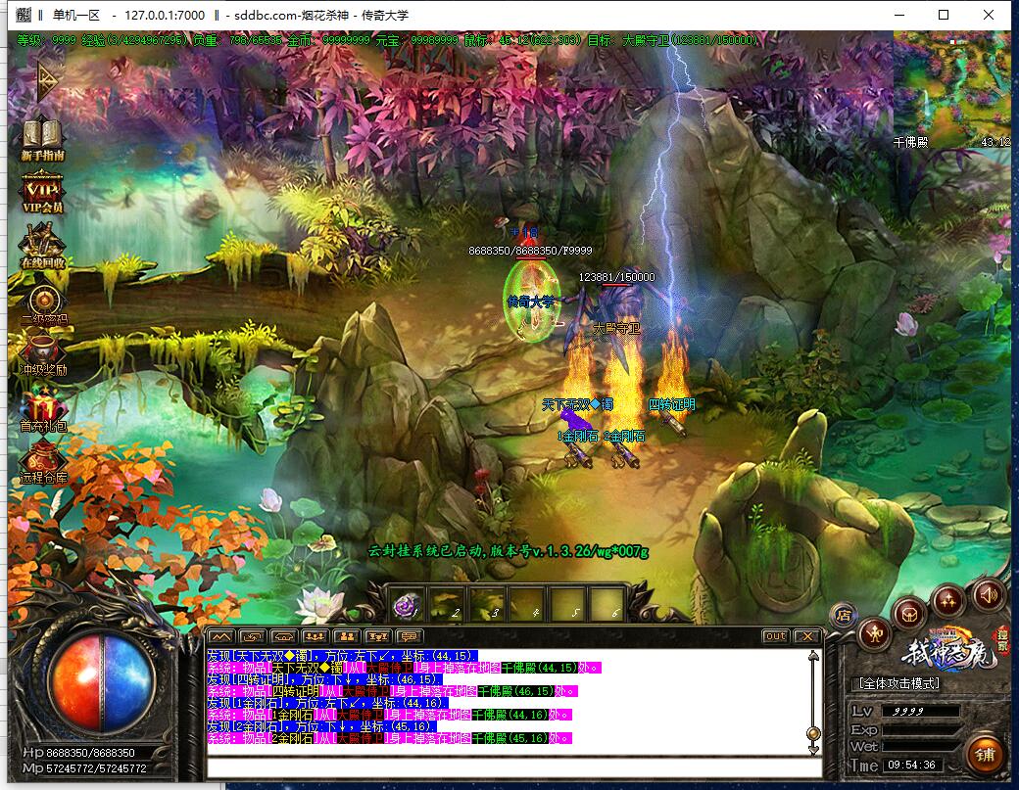Open the orange 铺 stall button
1019x790 pixels.
click(985, 754)
